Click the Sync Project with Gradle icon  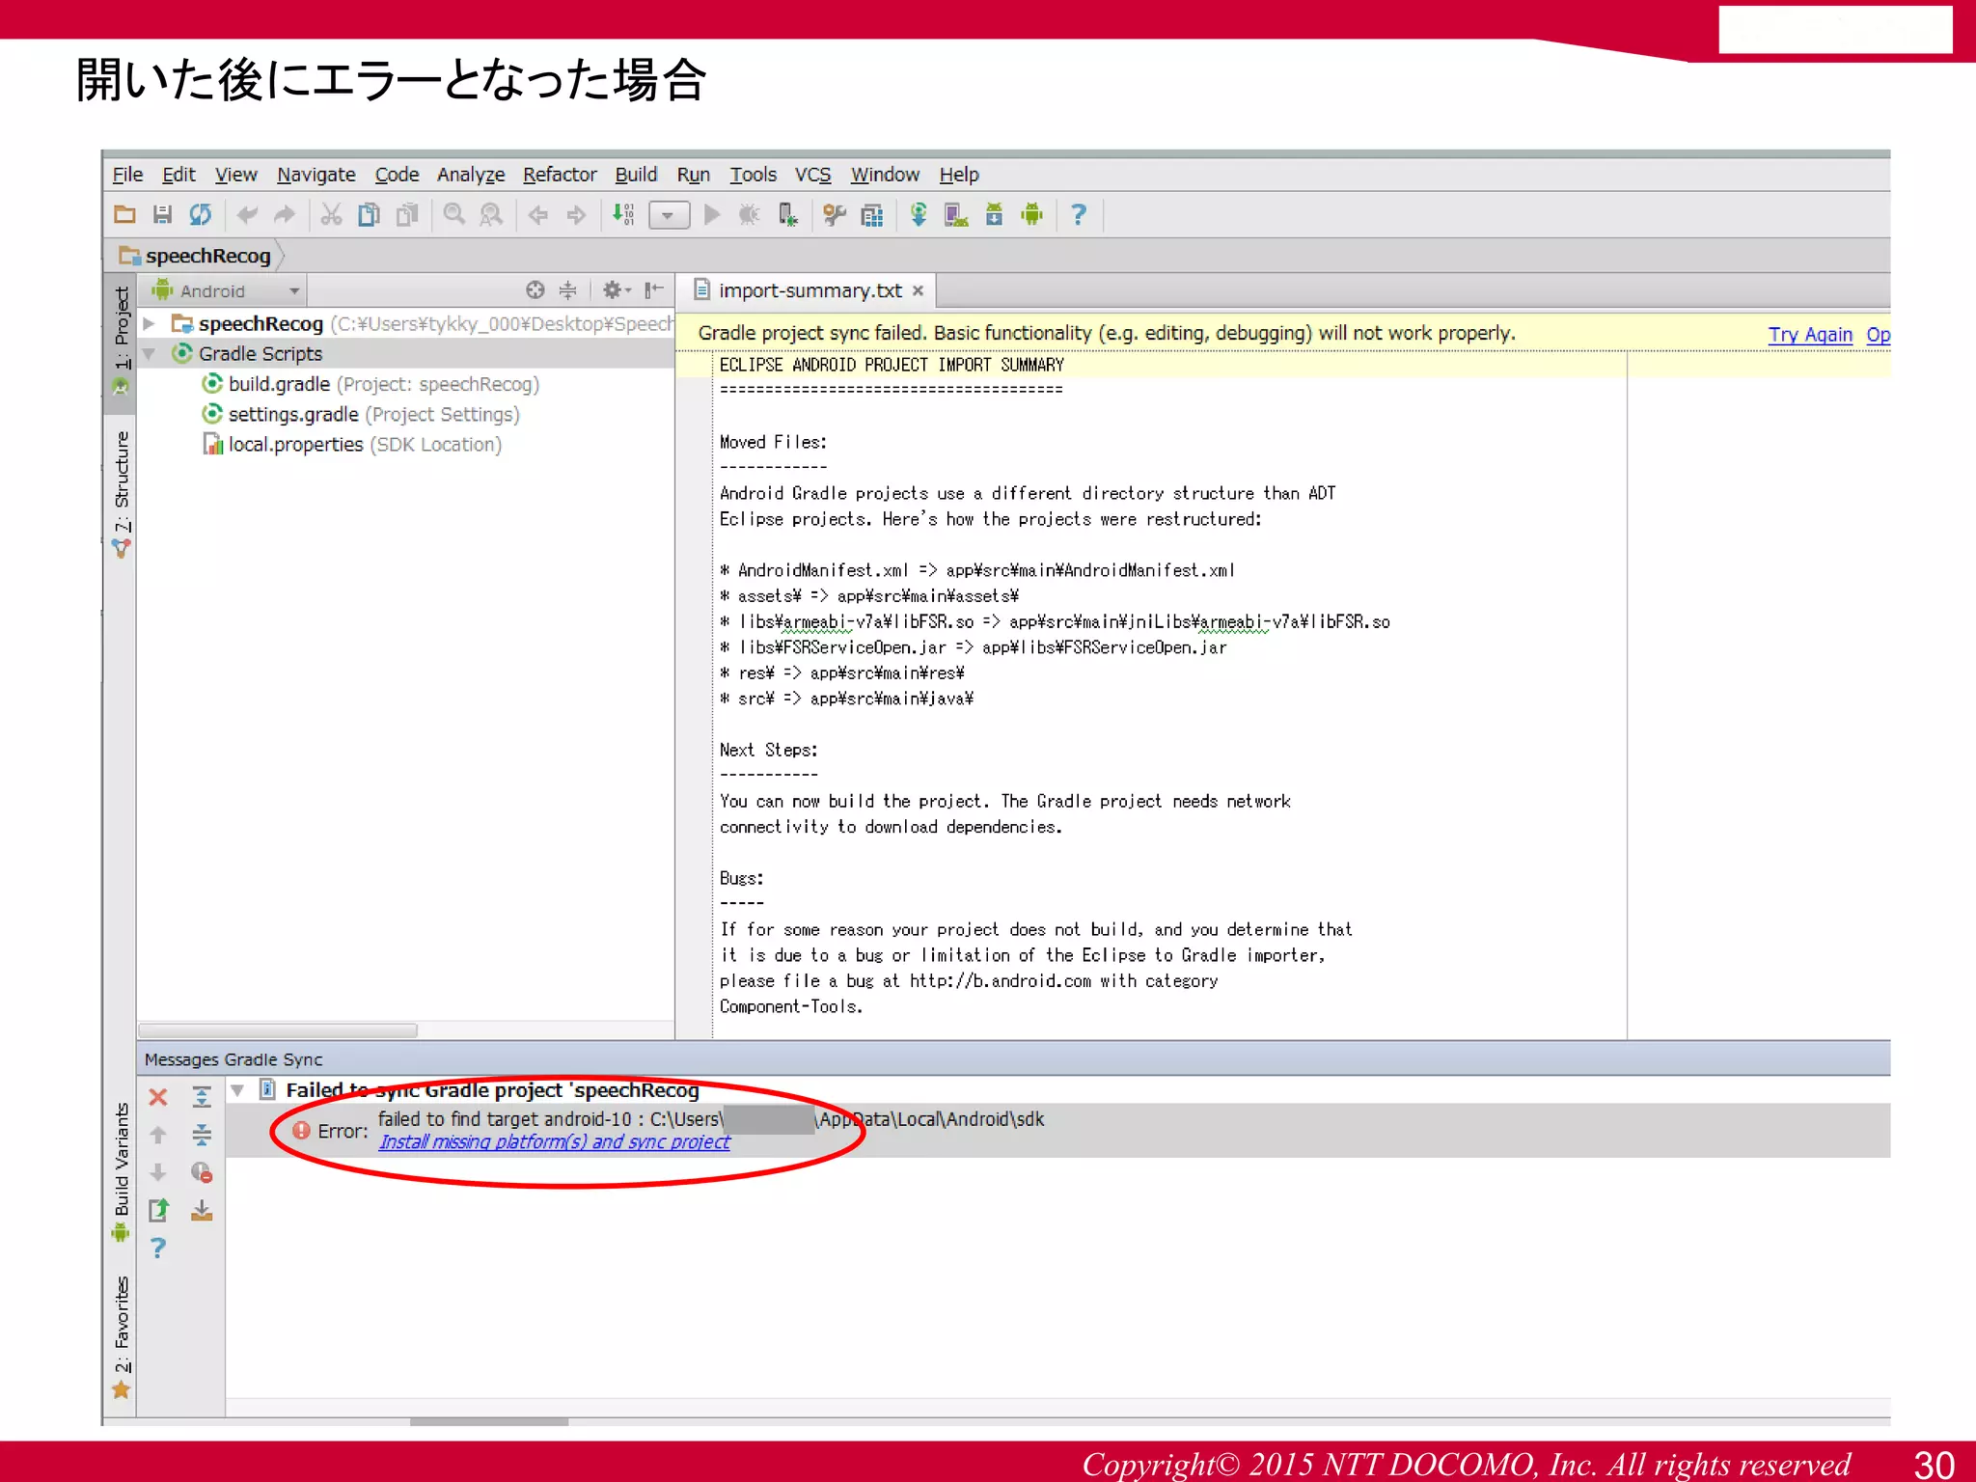pyautogui.click(x=919, y=214)
